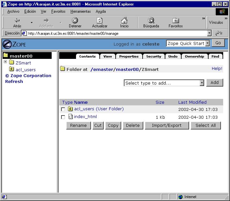Open the Atrás history dropdown arrow

[x=32, y=22]
